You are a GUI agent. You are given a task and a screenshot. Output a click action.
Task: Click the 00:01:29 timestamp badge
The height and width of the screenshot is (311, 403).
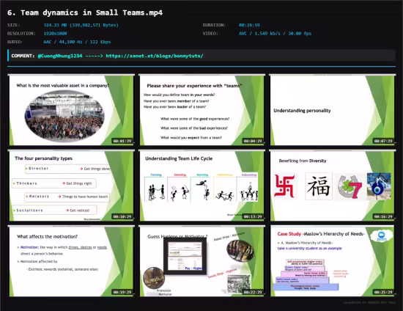[x=122, y=141]
